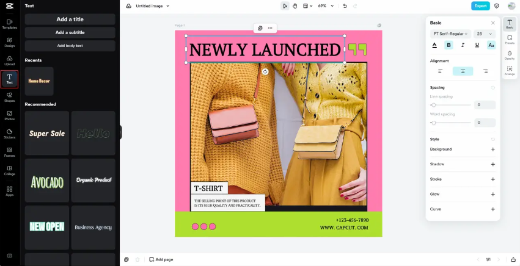Open the Shapes sidebar panel
This screenshot has width=520, height=266.
click(10, 98)
